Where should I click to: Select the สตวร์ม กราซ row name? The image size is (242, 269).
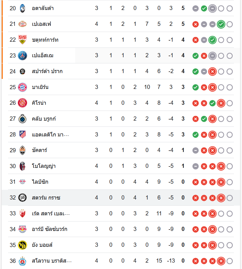click(x=46, y=198)
